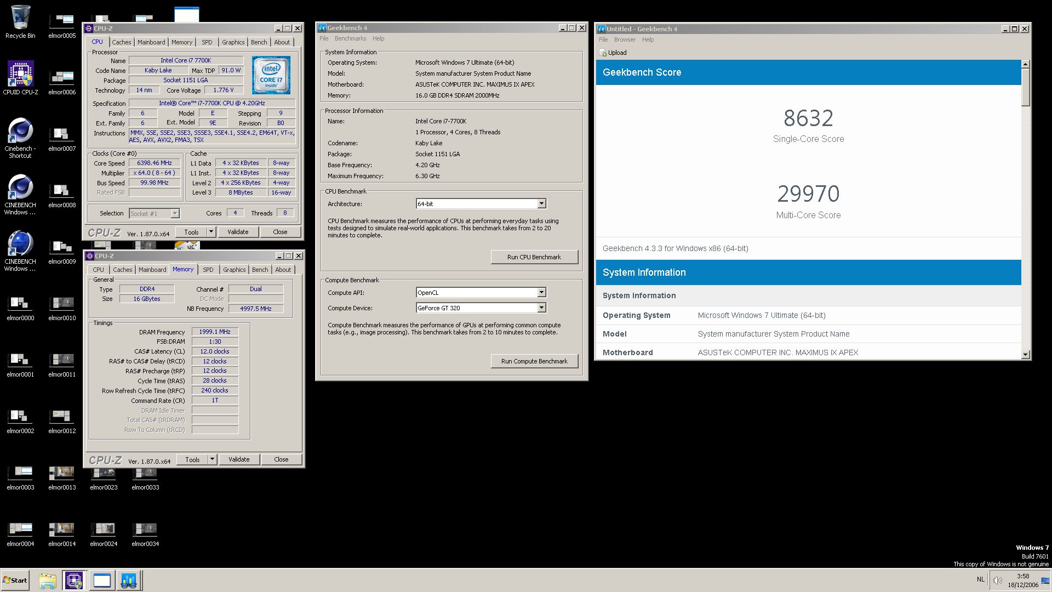The image size is (1052, 592).
Task: Select the elmor0007 desktop file
Action: coord(62,139)
